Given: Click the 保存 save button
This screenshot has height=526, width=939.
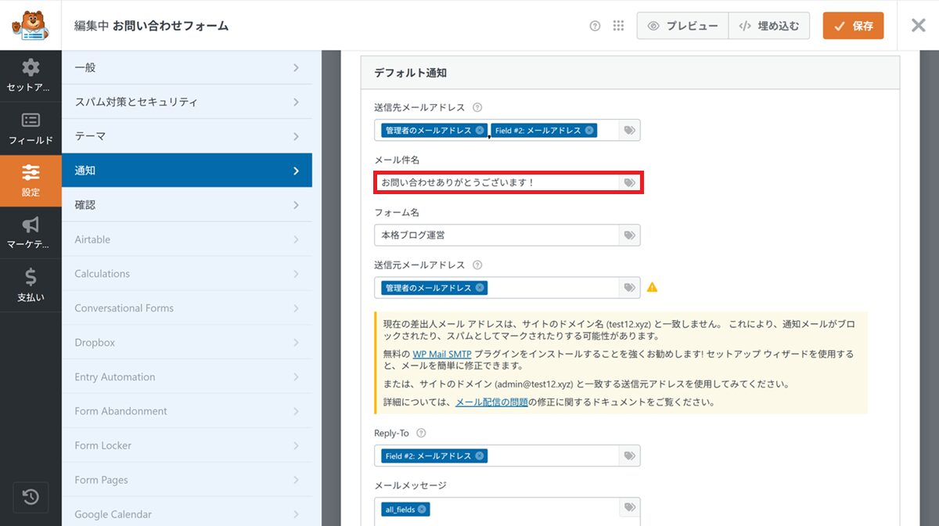Looking at the screenshot, I should [853, 26].
